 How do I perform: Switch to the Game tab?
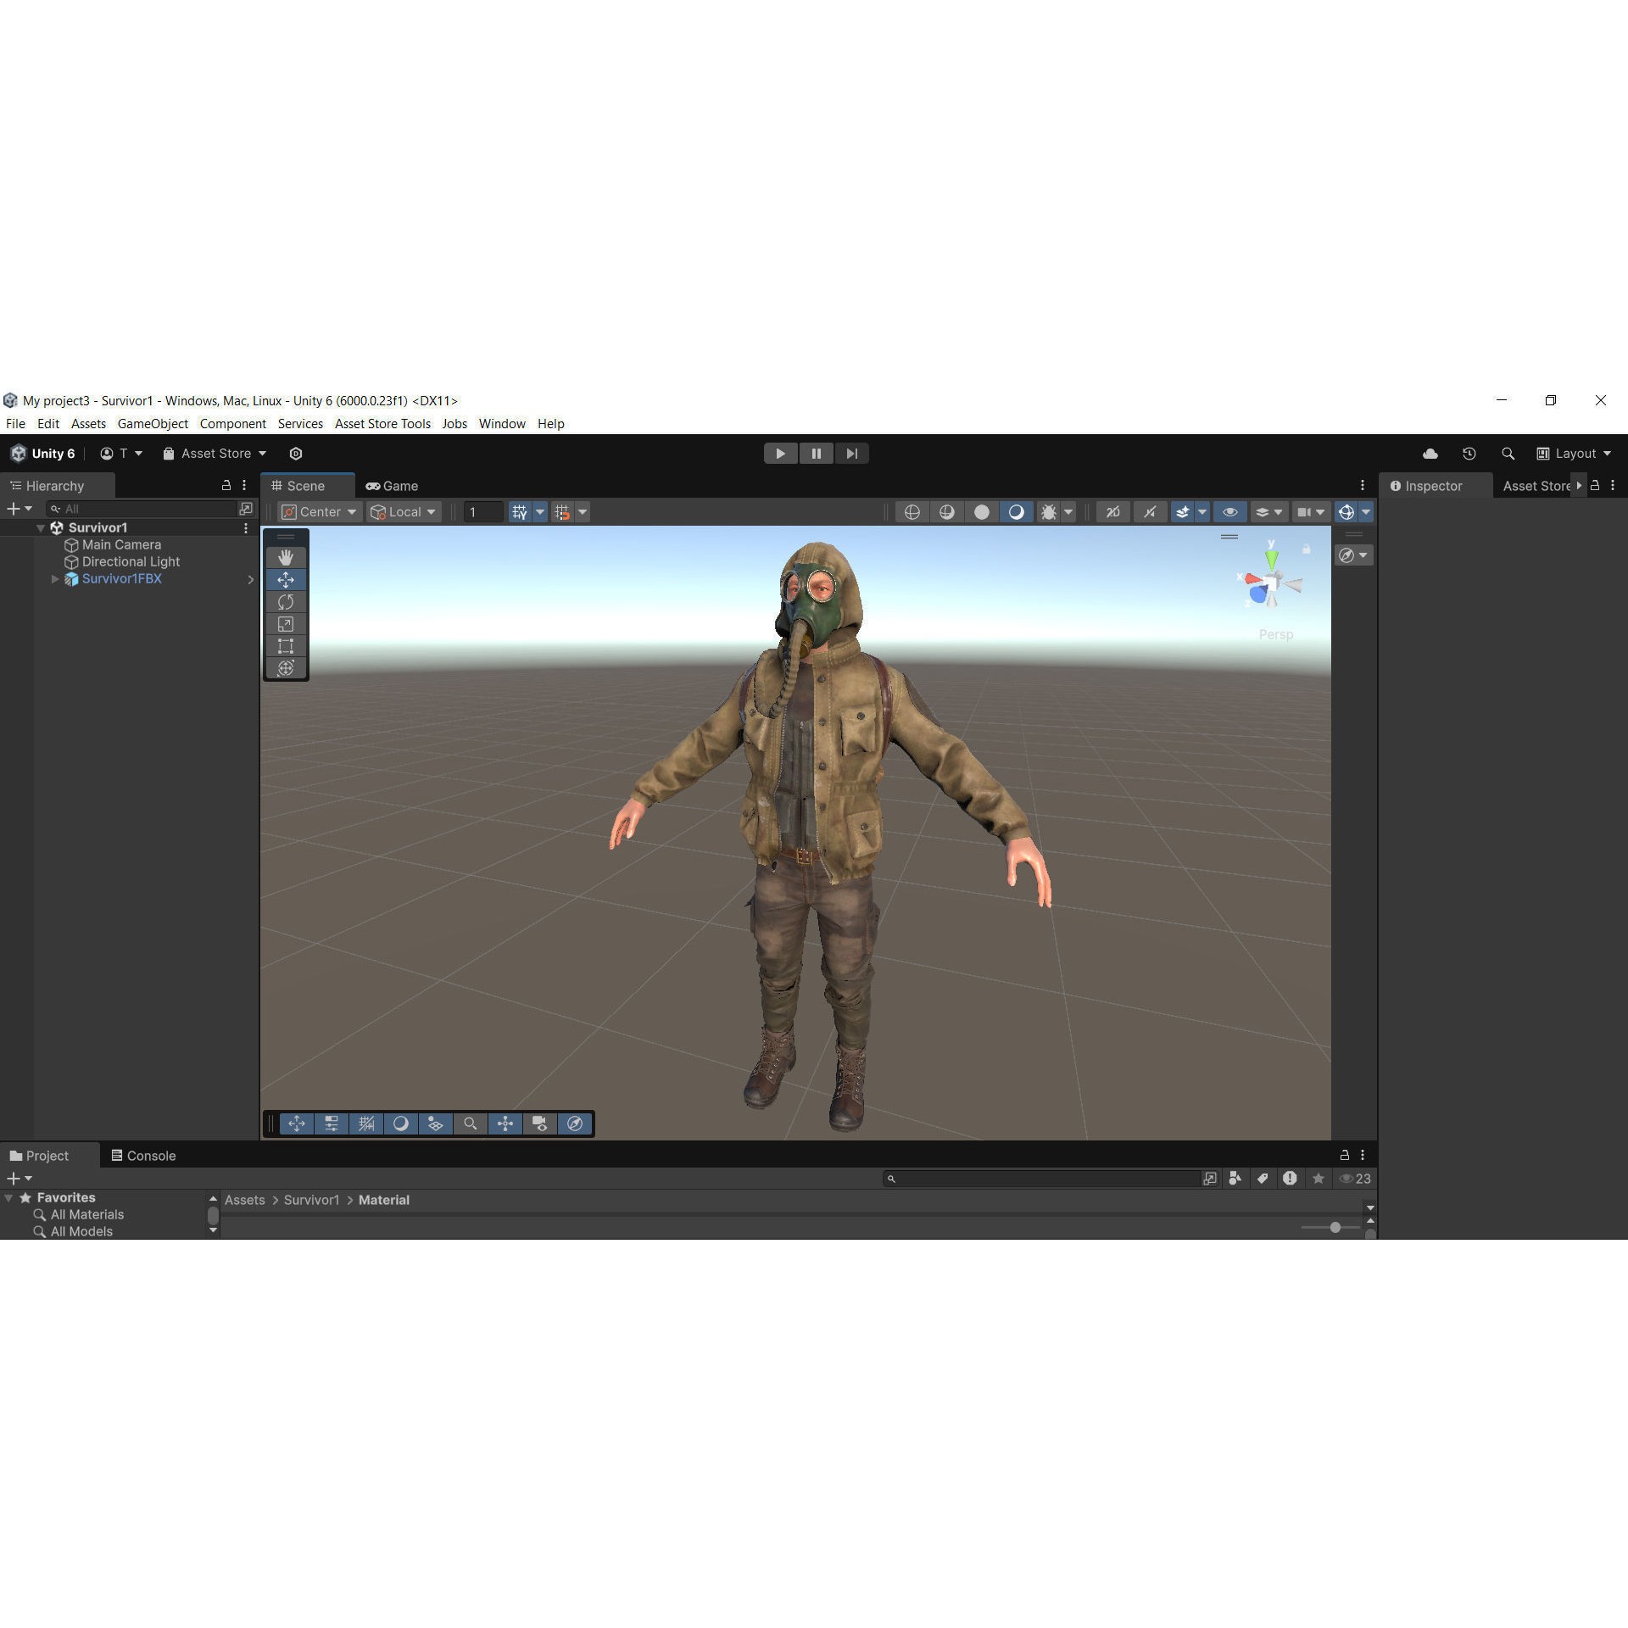coord(392,486)
